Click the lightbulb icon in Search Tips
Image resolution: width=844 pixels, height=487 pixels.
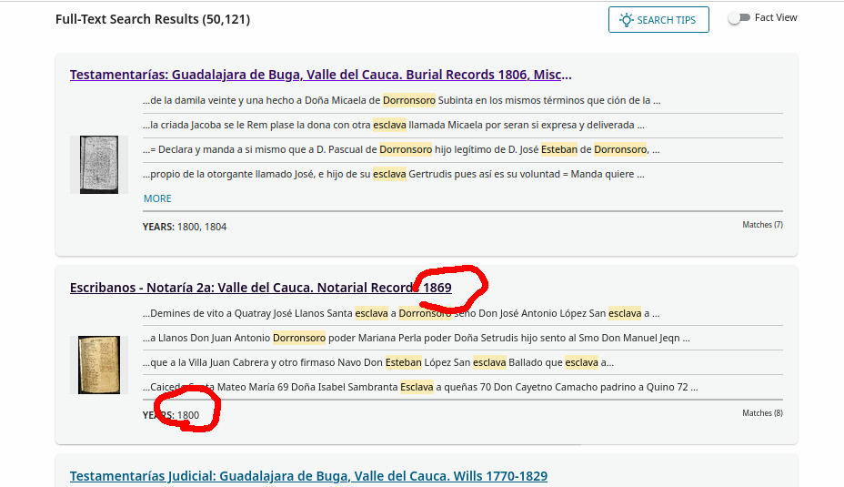tap(626, 20)
